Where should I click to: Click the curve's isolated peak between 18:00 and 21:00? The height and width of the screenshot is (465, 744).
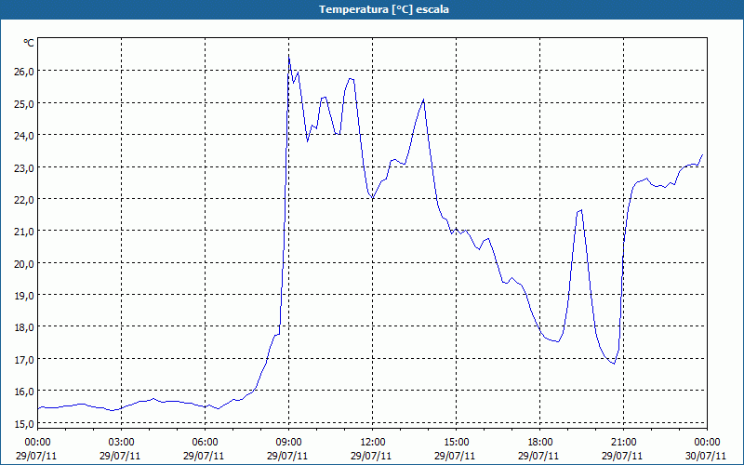click(581, 210)
